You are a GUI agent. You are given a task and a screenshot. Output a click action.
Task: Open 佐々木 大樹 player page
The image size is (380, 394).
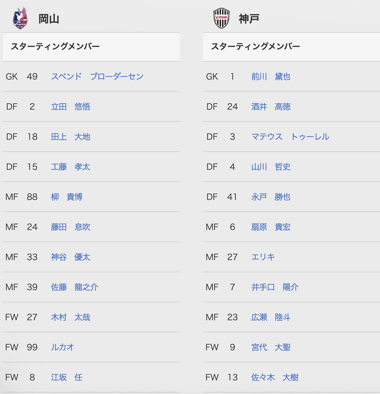point(275,377)
